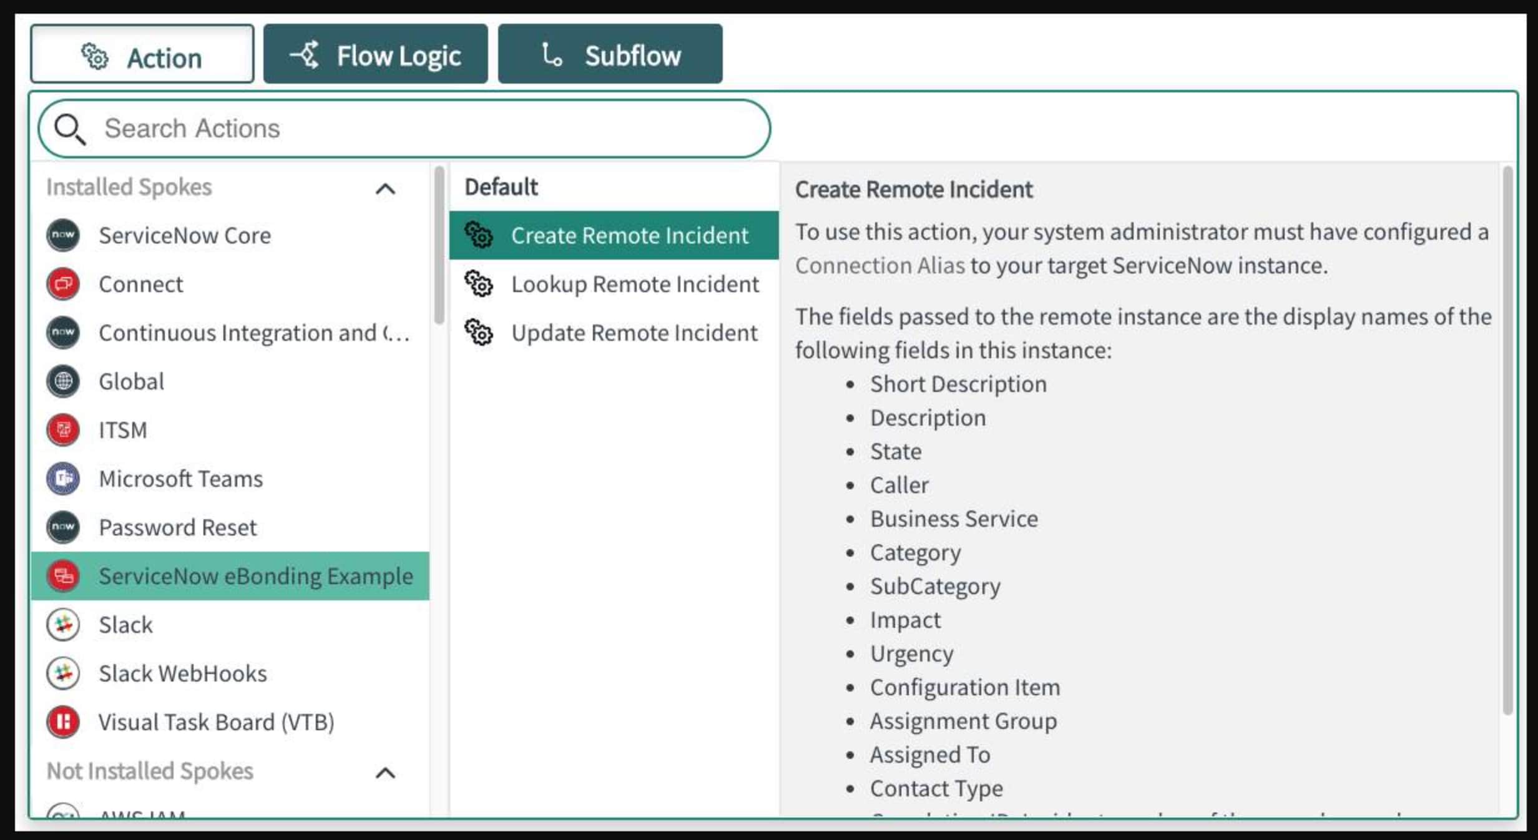
Task: Click the Microsoft Teams spoke icon
Action: [63, 479]
